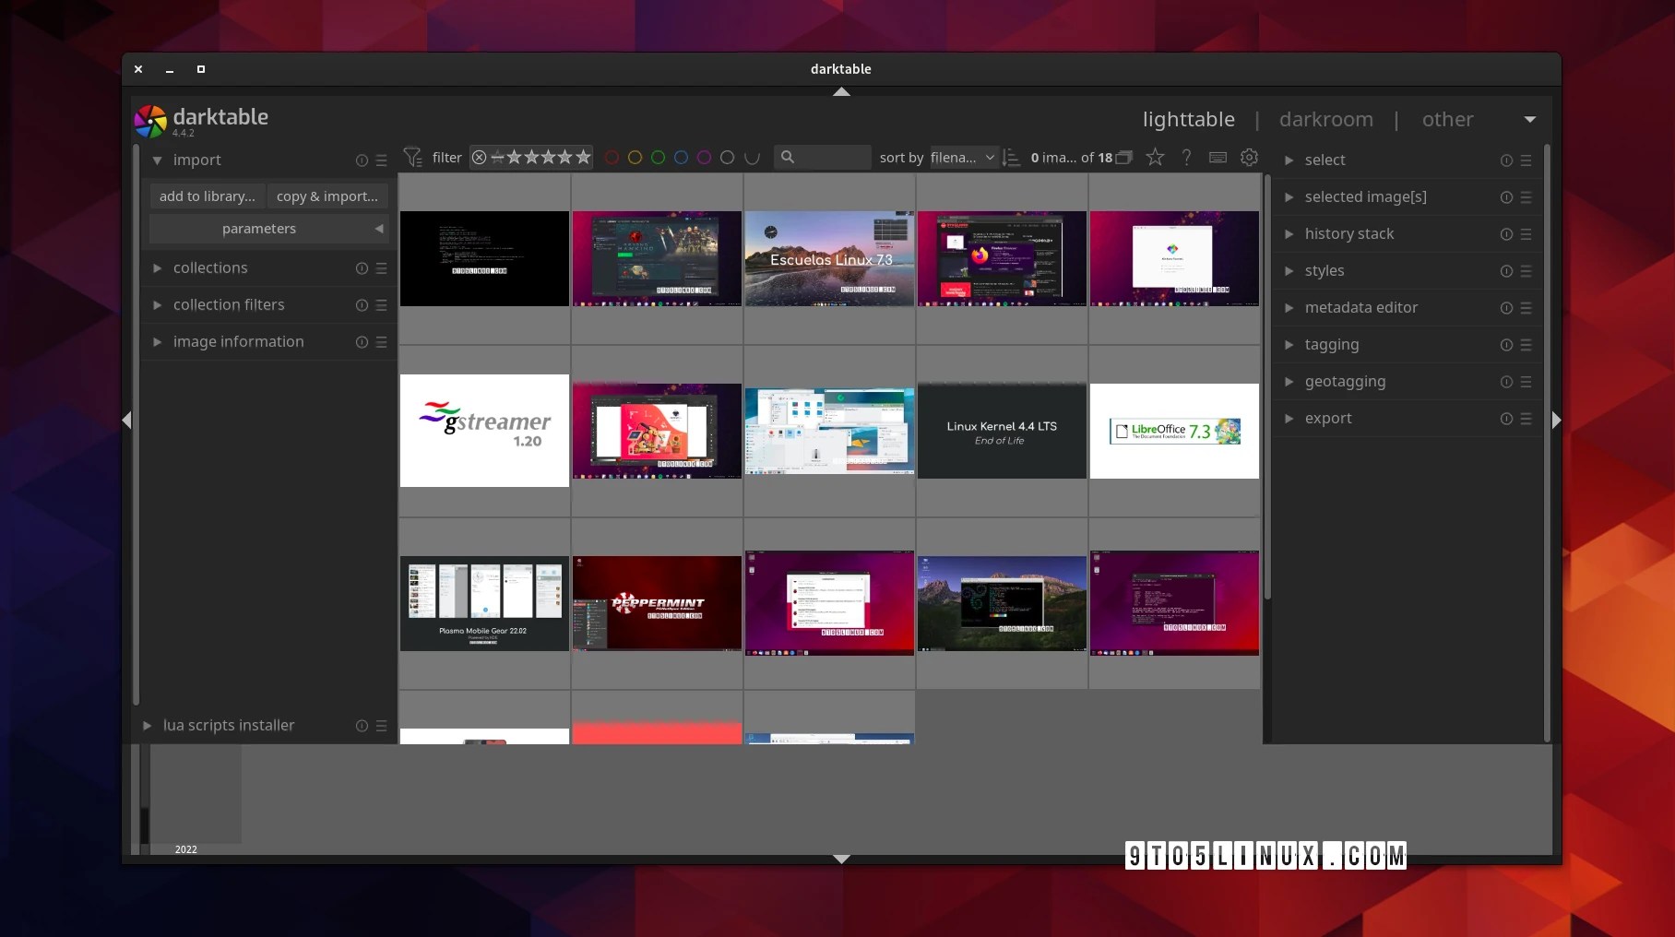Open the presets menu for the export module
The width and height of the screenshot is (1675, 937).
(1526, 418)
